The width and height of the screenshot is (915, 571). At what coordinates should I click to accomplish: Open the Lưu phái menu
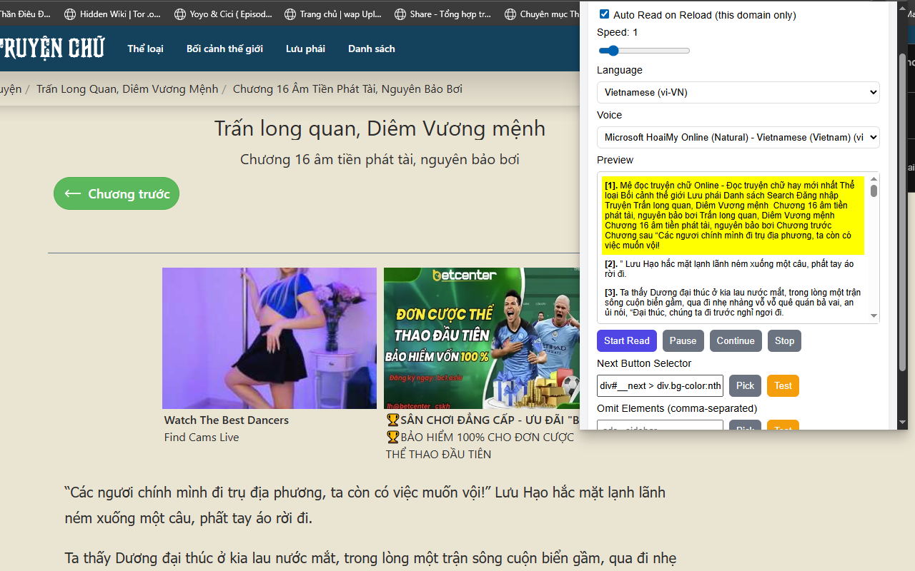305,49
